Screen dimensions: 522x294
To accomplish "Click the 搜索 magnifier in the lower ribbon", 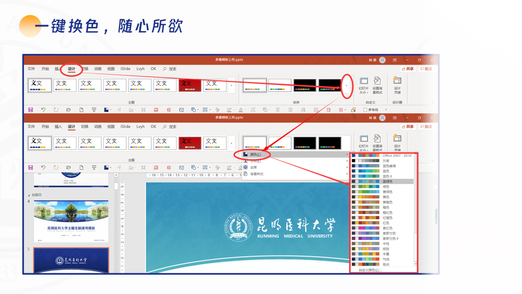I will point(165,127).
